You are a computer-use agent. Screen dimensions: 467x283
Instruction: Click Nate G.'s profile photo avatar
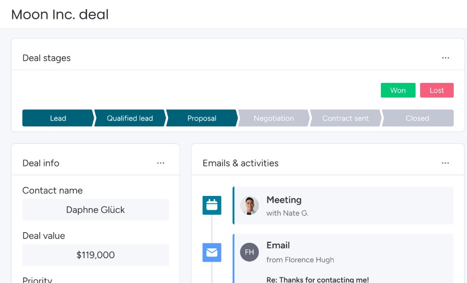point(250,206)
